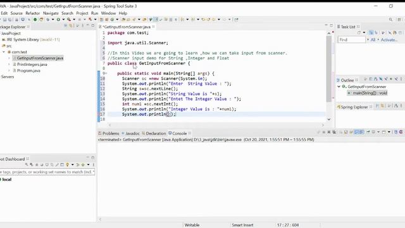This screenshot has height=228, width=405.
Task: Click the pencil icon in Boot Dashboard toolbar
Action: click(57, 165)
